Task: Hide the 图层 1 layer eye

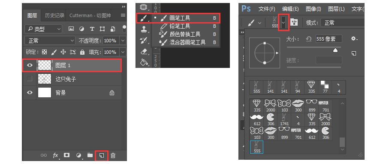Action: [x=30, y=65]
